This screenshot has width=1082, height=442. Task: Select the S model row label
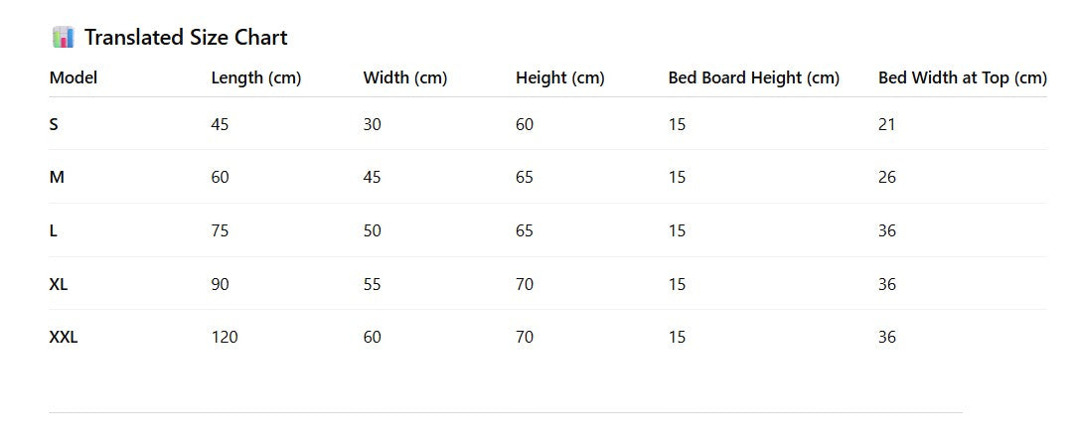(55, 124)
